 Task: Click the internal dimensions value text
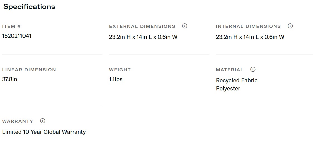point(250,37)
